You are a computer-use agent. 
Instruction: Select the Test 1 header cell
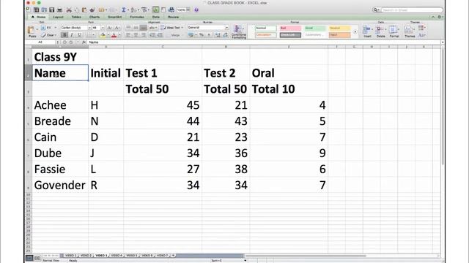163,73
